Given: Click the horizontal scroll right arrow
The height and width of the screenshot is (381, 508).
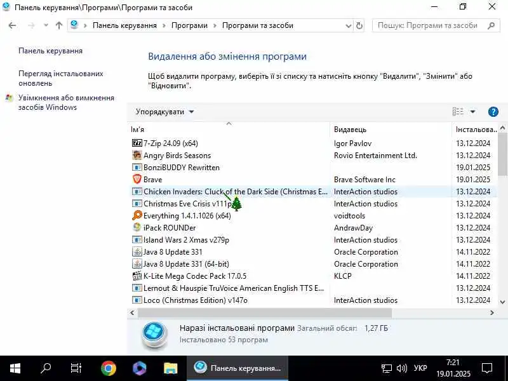Looking at the screenshot, I should 491,312.
